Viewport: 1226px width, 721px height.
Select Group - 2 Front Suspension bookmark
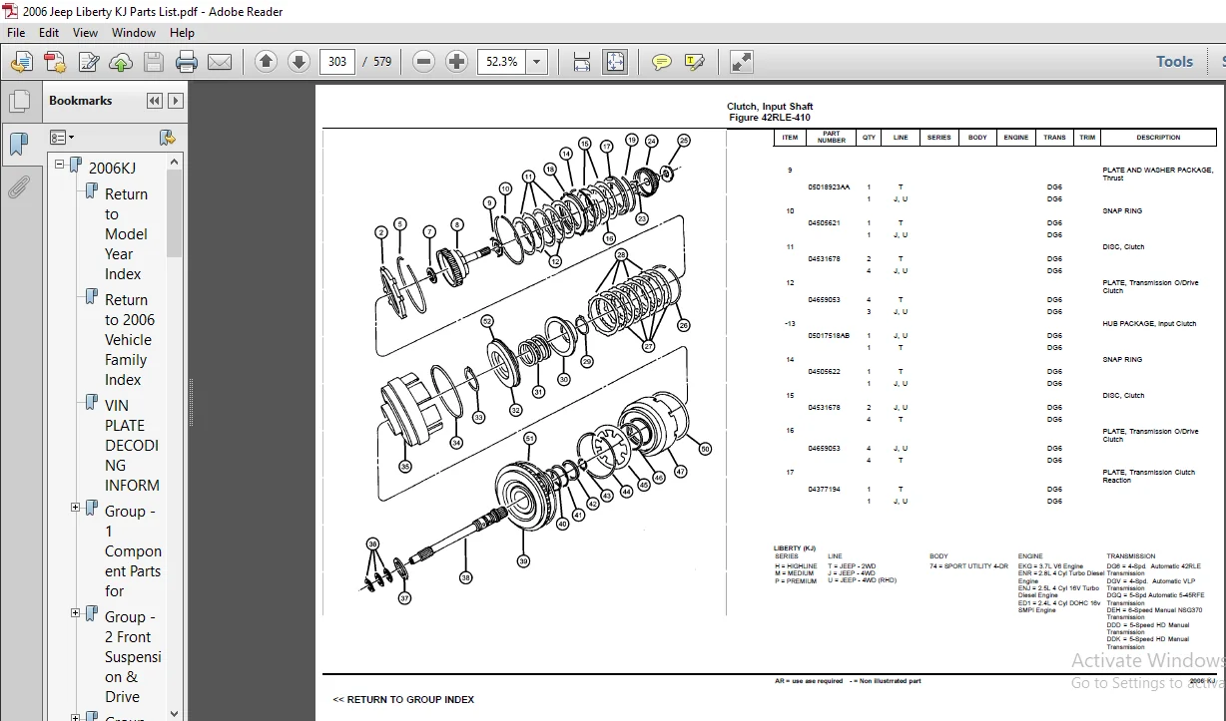click(x=133, y=656)
